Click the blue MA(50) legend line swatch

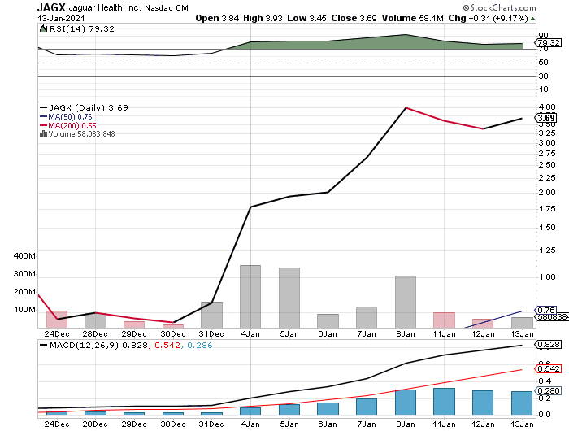[44, 117]
